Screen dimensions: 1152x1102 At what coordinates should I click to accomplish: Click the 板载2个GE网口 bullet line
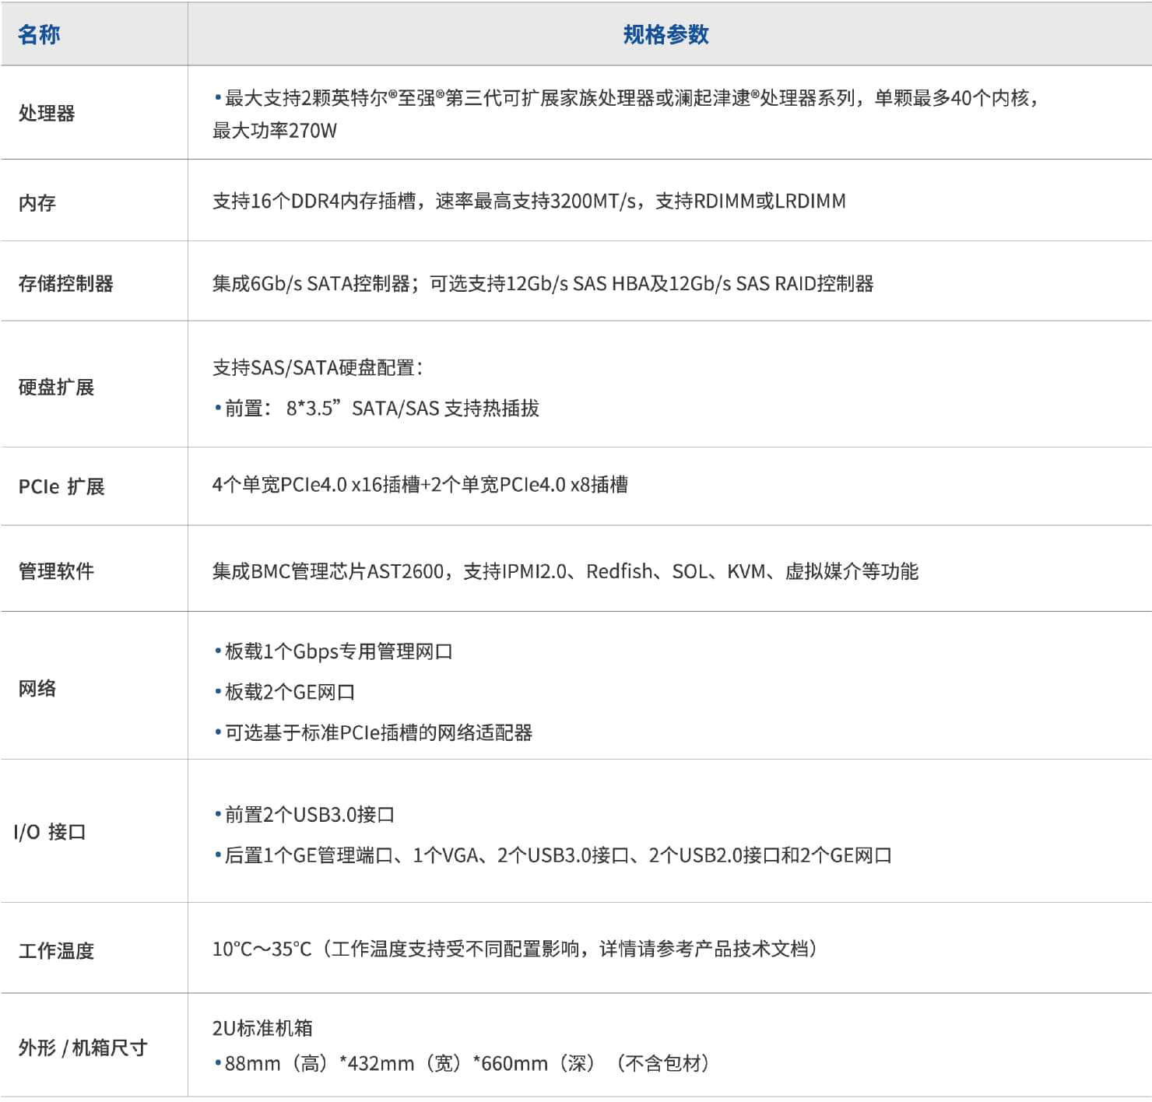point(286,692)
